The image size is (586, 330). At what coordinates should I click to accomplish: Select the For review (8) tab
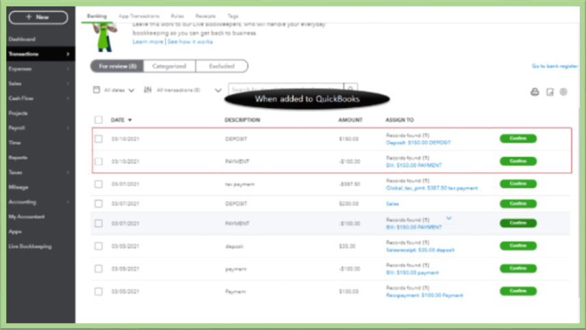[117, 66]
